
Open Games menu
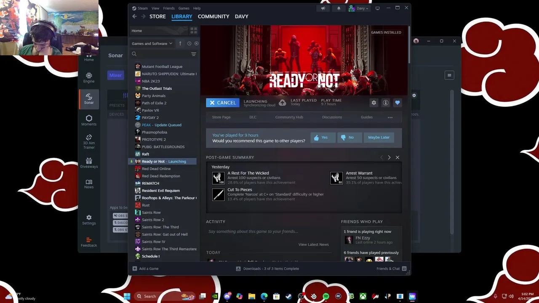[184, 8]
